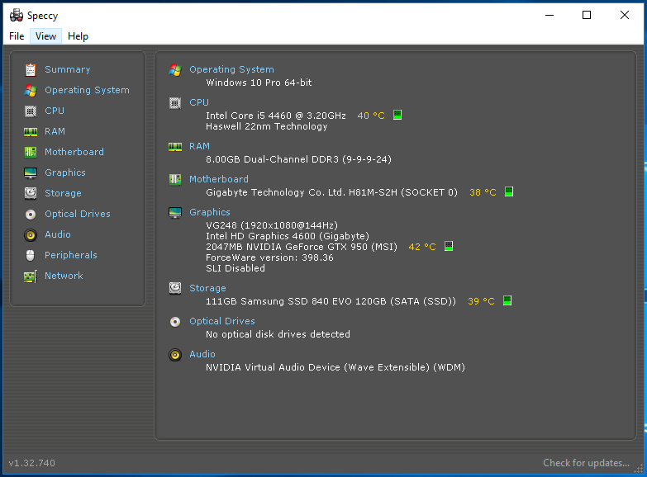Select the CPU chip icon in sidebar
Image resolution: width=647 pixels, height=477 pixels.
click(31, 111)
